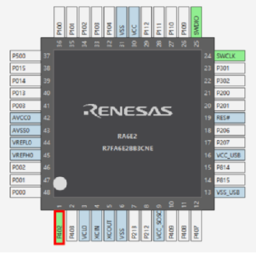Viewport: 256px width, 253px height.
Task: Select pin P409
Action: pos(171,226)
